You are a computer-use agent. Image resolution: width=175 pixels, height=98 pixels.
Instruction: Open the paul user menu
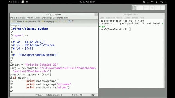point(163,2)
